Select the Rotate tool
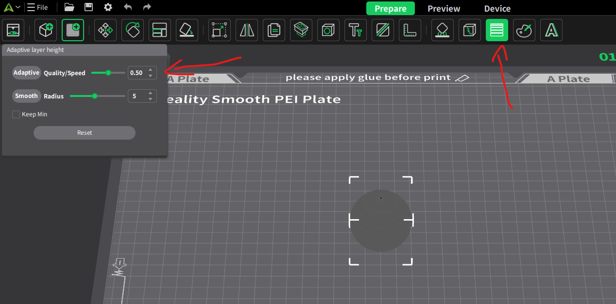The width and height of the screenshot is (616, 304). (x=133, y=30)
